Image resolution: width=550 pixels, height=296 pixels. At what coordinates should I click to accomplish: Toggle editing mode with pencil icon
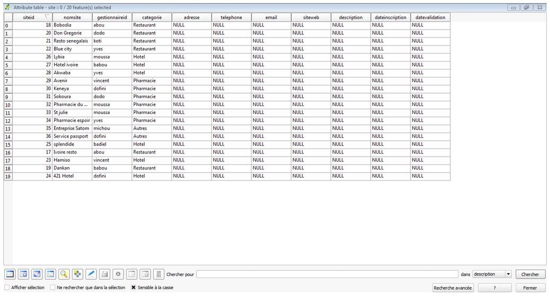91,274
